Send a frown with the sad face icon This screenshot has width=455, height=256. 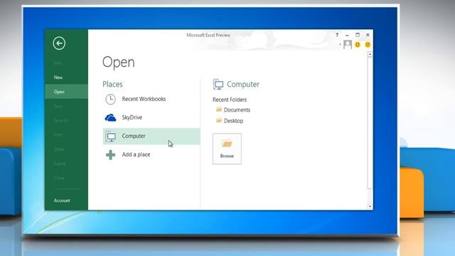click(368, 44)
